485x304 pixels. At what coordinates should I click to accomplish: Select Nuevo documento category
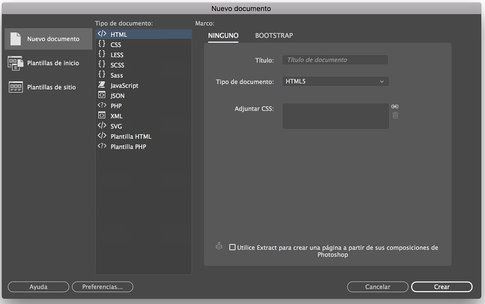(x=48, y=39)
